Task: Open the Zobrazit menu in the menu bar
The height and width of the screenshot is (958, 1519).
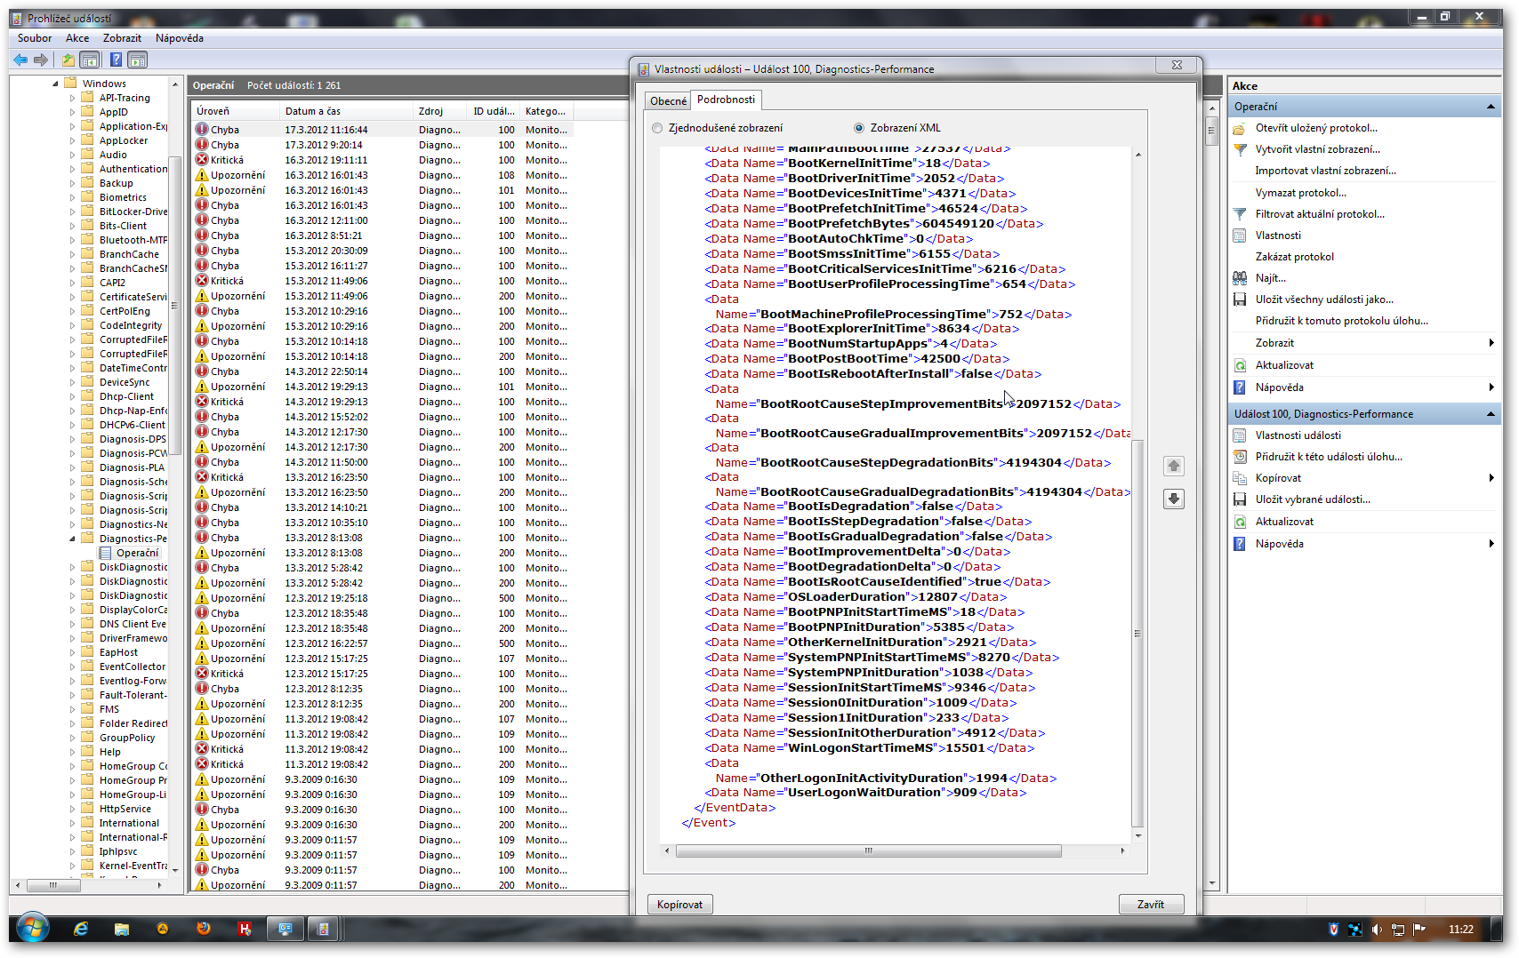Action: (x=122, y=38)
